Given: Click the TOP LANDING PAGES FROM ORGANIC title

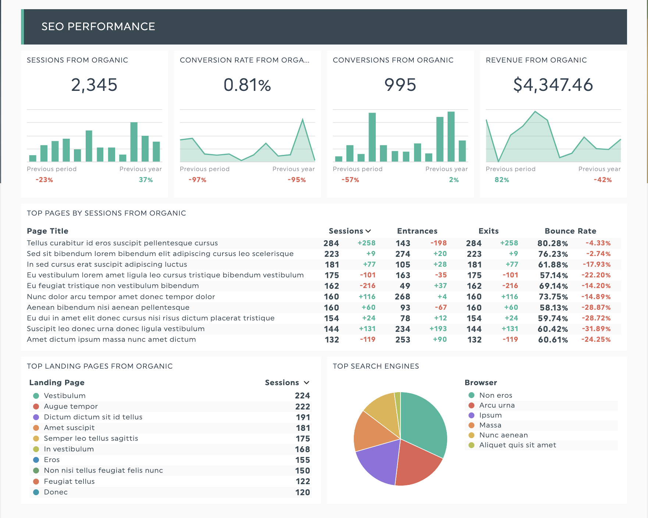Looking at the screenshot, I should pos(100,366).
